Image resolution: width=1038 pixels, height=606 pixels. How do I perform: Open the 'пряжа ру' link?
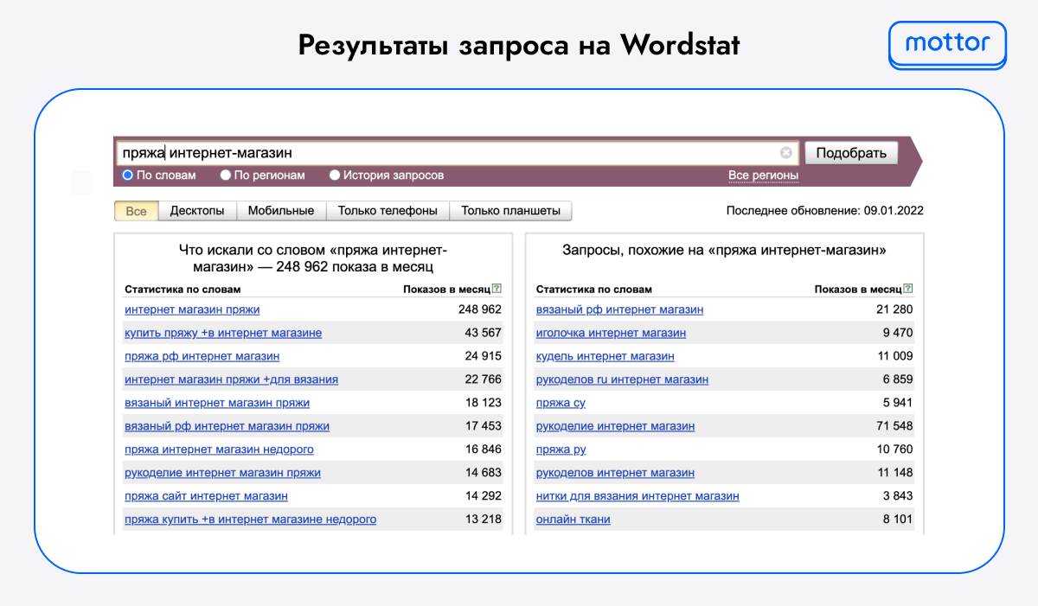561,450
